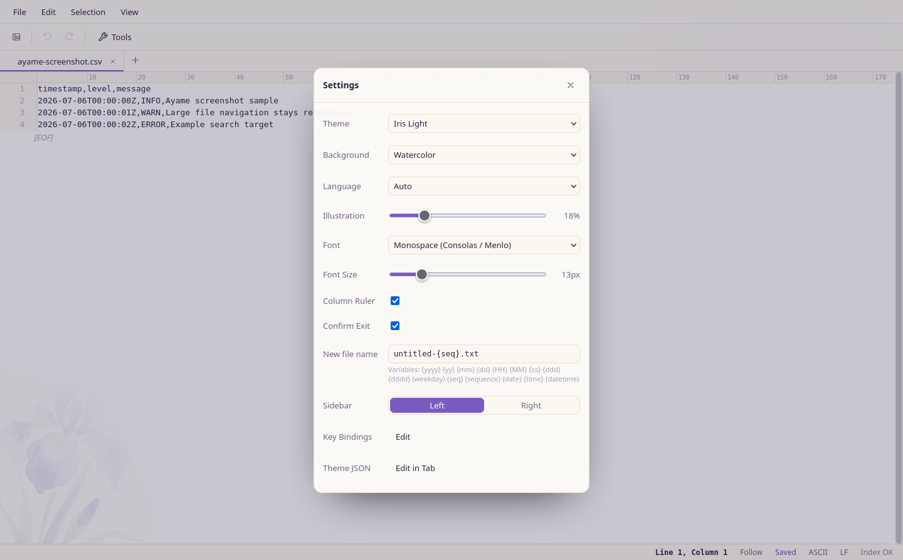Image resolution: width=903 pixels, height=560 pixels.
Task: Expand the Font dropdown showing Monospace
Action: pos(484,245)
